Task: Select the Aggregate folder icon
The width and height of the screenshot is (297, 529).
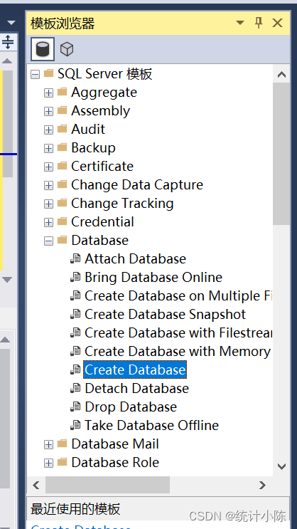Action: pos(62,92)
